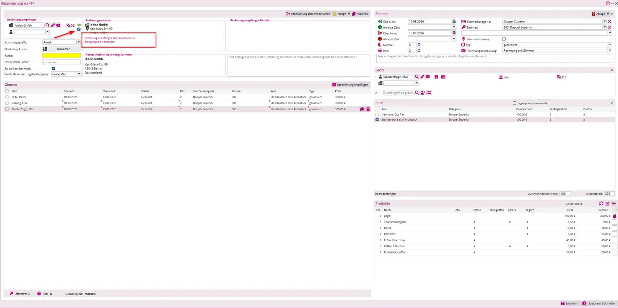
Task: Edit guest Musterfrage, Max with the pencil
Action: (x=422, y=77)
